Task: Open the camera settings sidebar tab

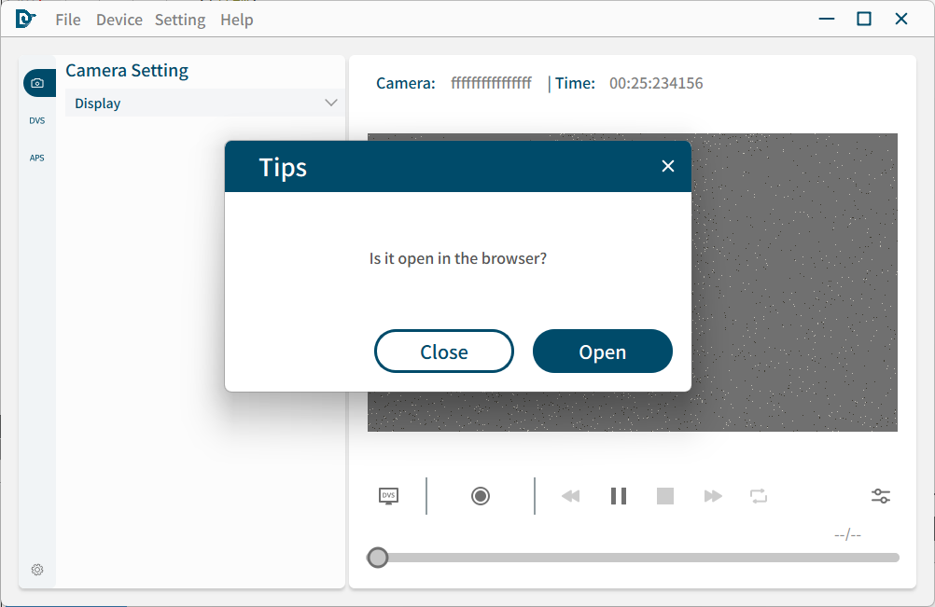Action: pyautogui.click(x=37, y=83)
